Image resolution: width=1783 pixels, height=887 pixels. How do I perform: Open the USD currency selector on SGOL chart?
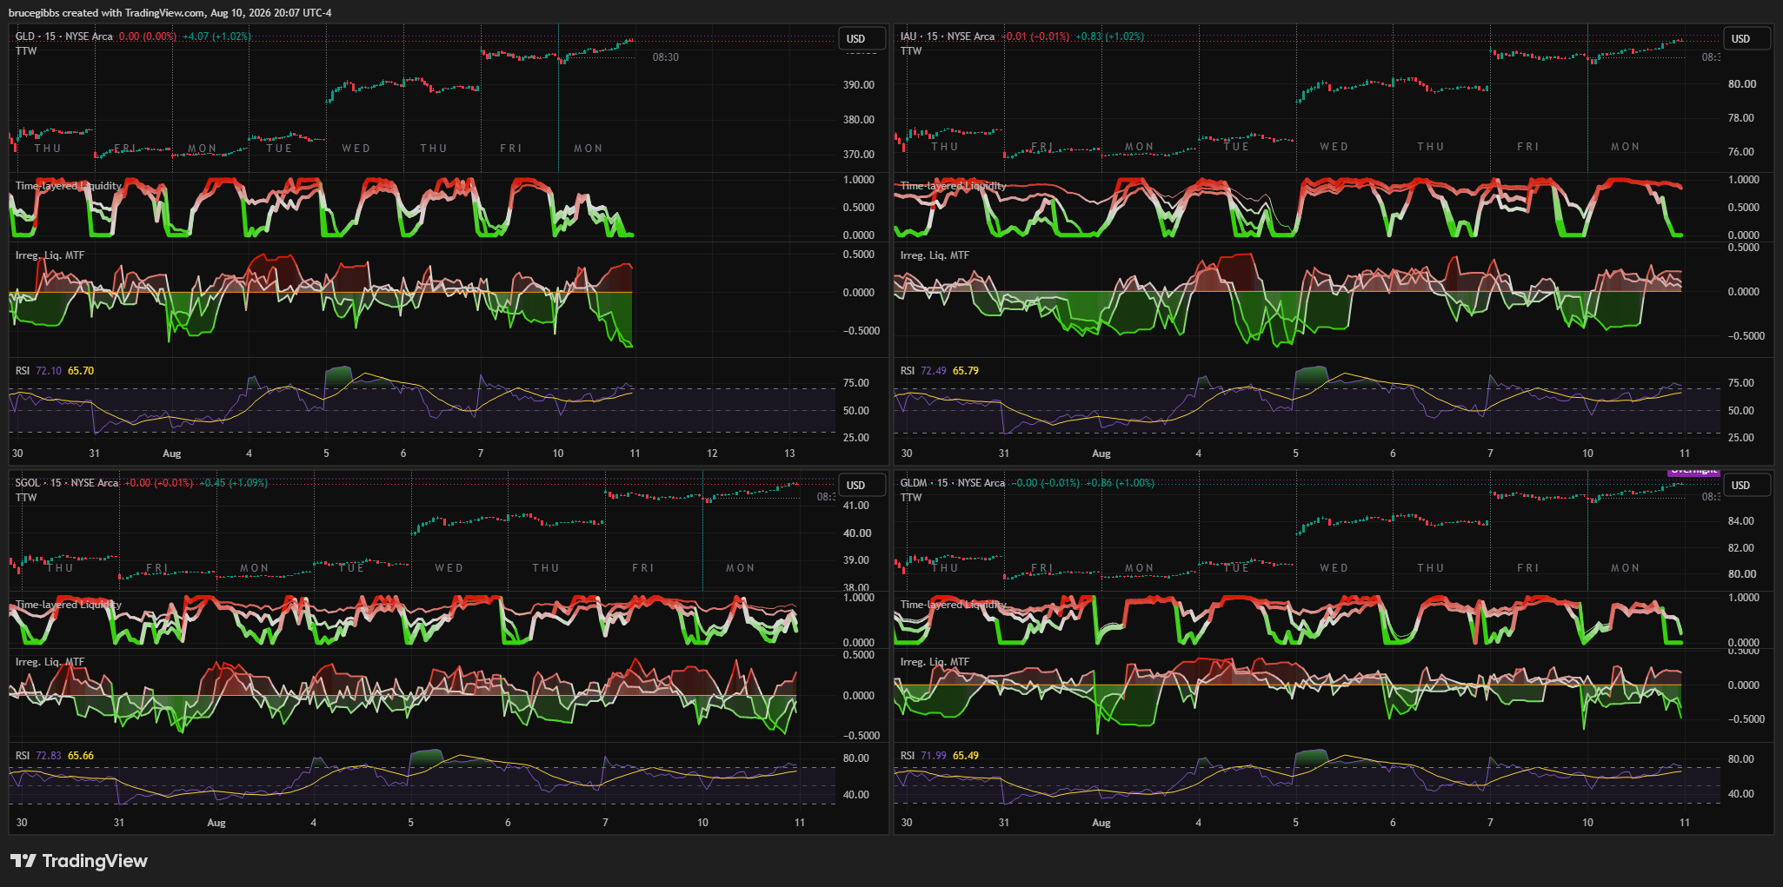pos(862,486)
